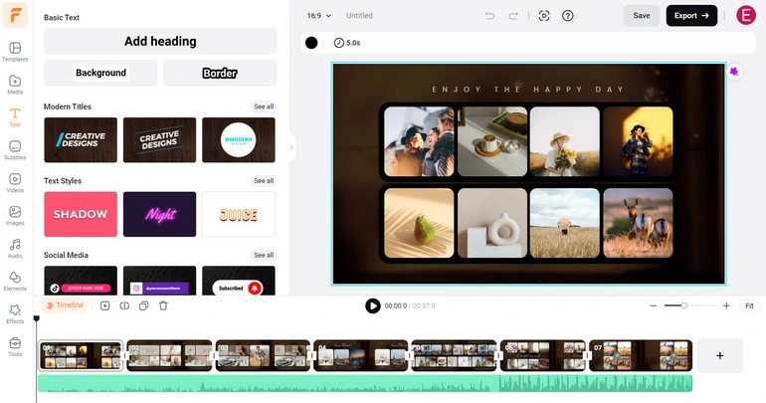Play the video preview
Viewport: 766px width, 403px height.
pyautogui.click(x=373, y=305)
